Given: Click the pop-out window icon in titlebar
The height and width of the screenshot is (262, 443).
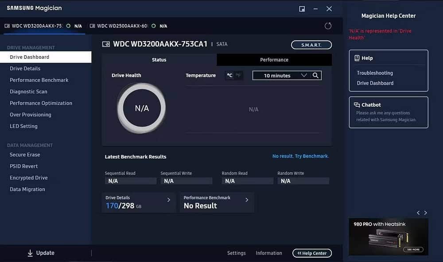Looking at the screenshot, I should click(x=302, y=8).
